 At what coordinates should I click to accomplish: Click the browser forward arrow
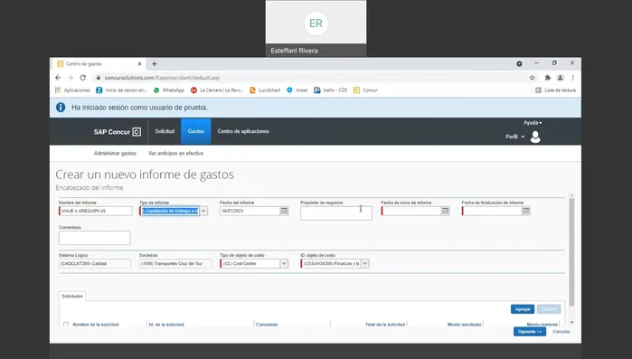[71, 78]
